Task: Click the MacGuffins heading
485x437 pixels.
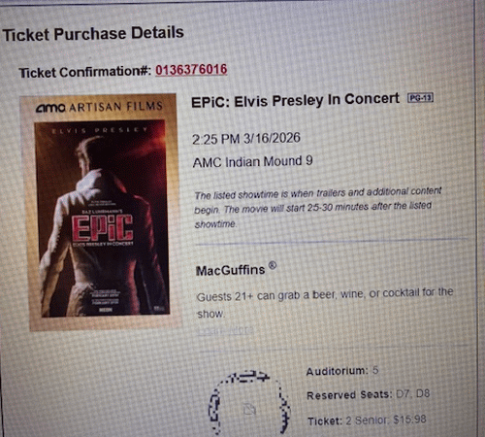Action: point(231,270)
